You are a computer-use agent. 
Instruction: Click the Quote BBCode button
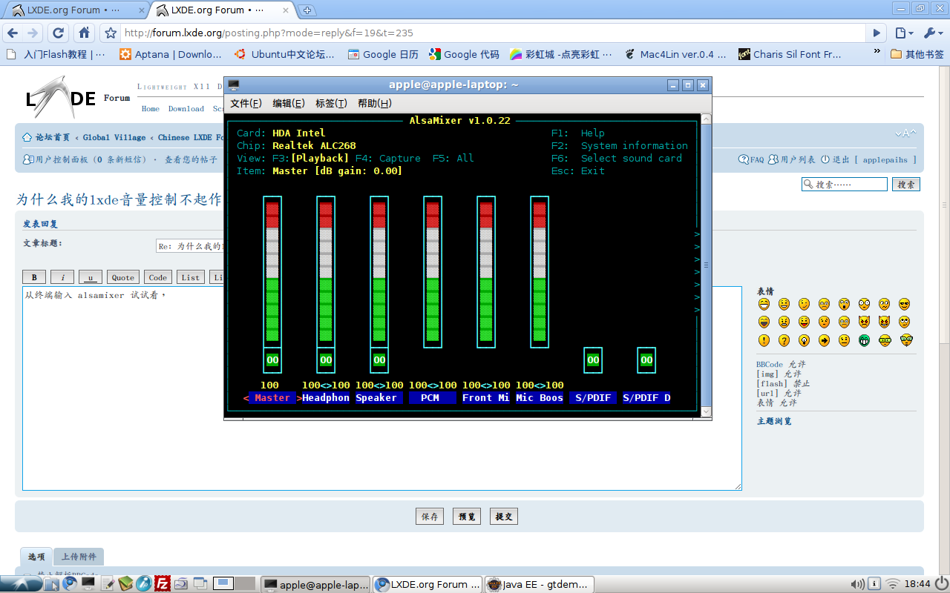[123, 277]
